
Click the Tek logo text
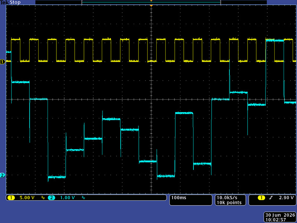point(4,3)
